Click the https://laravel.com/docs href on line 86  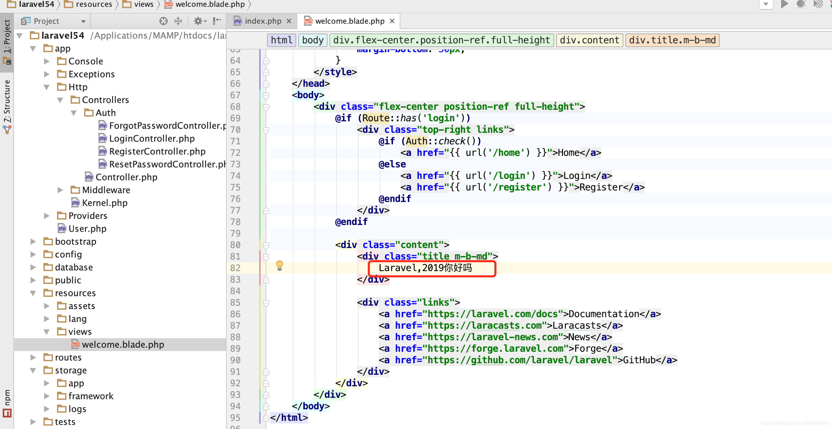point(492,314)
